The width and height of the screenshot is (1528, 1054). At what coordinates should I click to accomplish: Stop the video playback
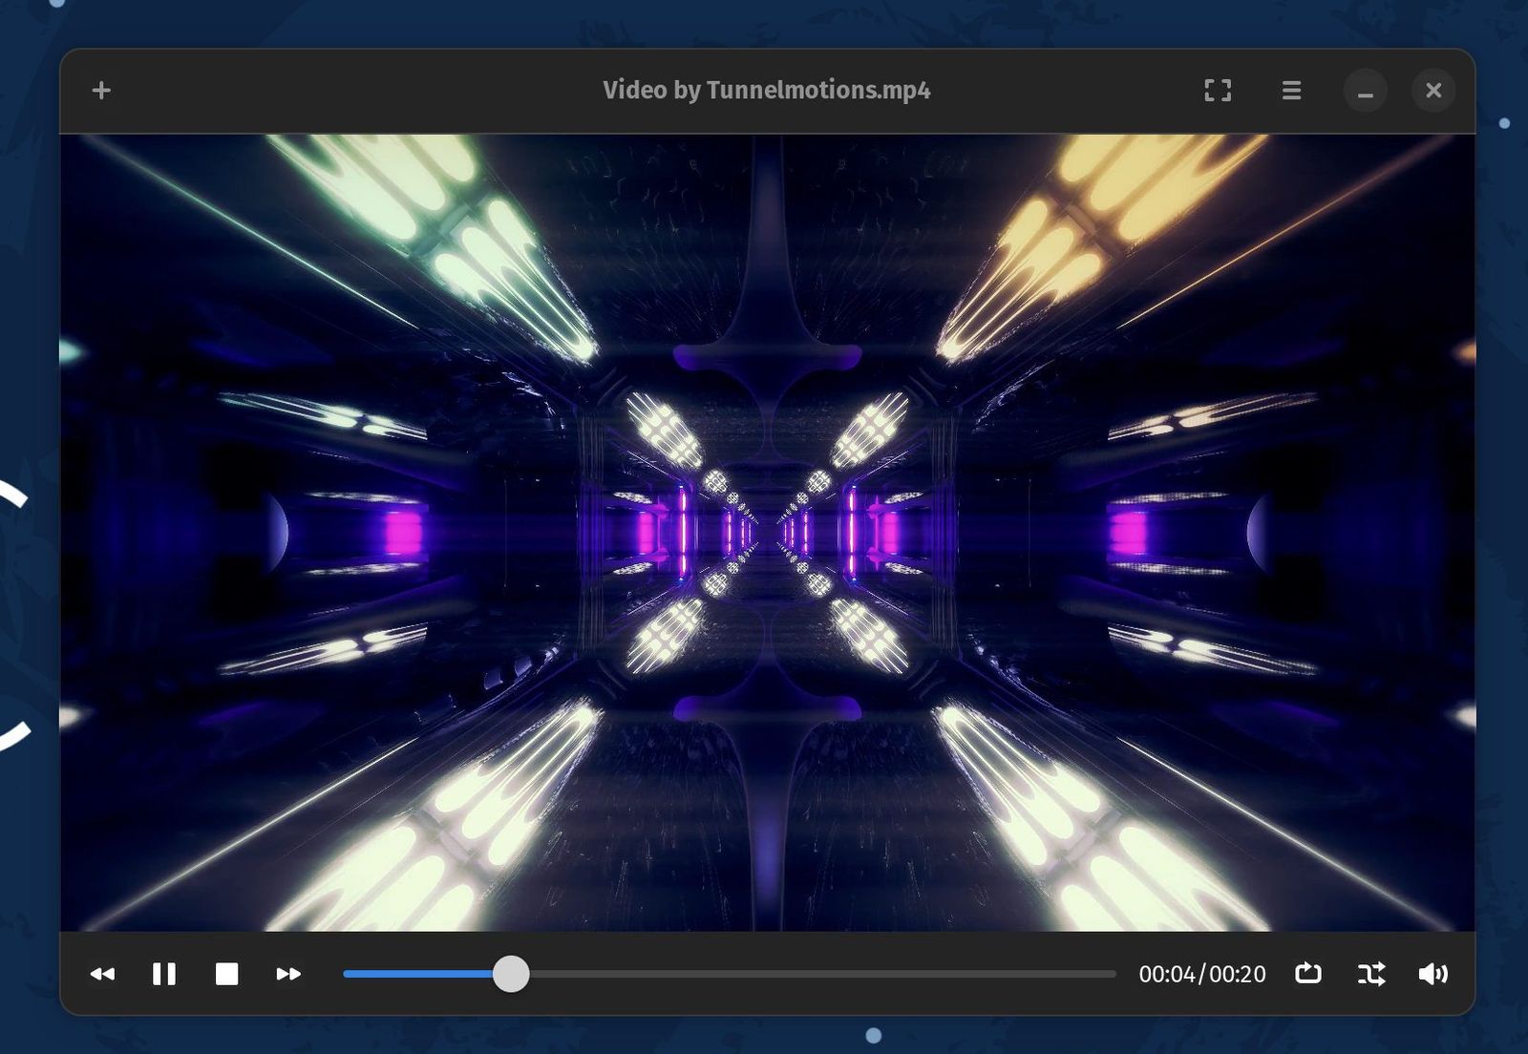tap(226, 974)
